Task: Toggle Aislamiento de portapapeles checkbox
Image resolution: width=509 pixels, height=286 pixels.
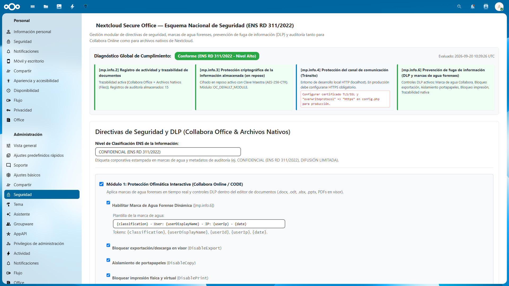Action: [x=108, y=260]
